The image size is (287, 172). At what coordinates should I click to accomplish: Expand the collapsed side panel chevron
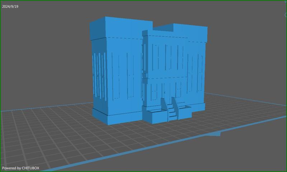coord(285,15)
